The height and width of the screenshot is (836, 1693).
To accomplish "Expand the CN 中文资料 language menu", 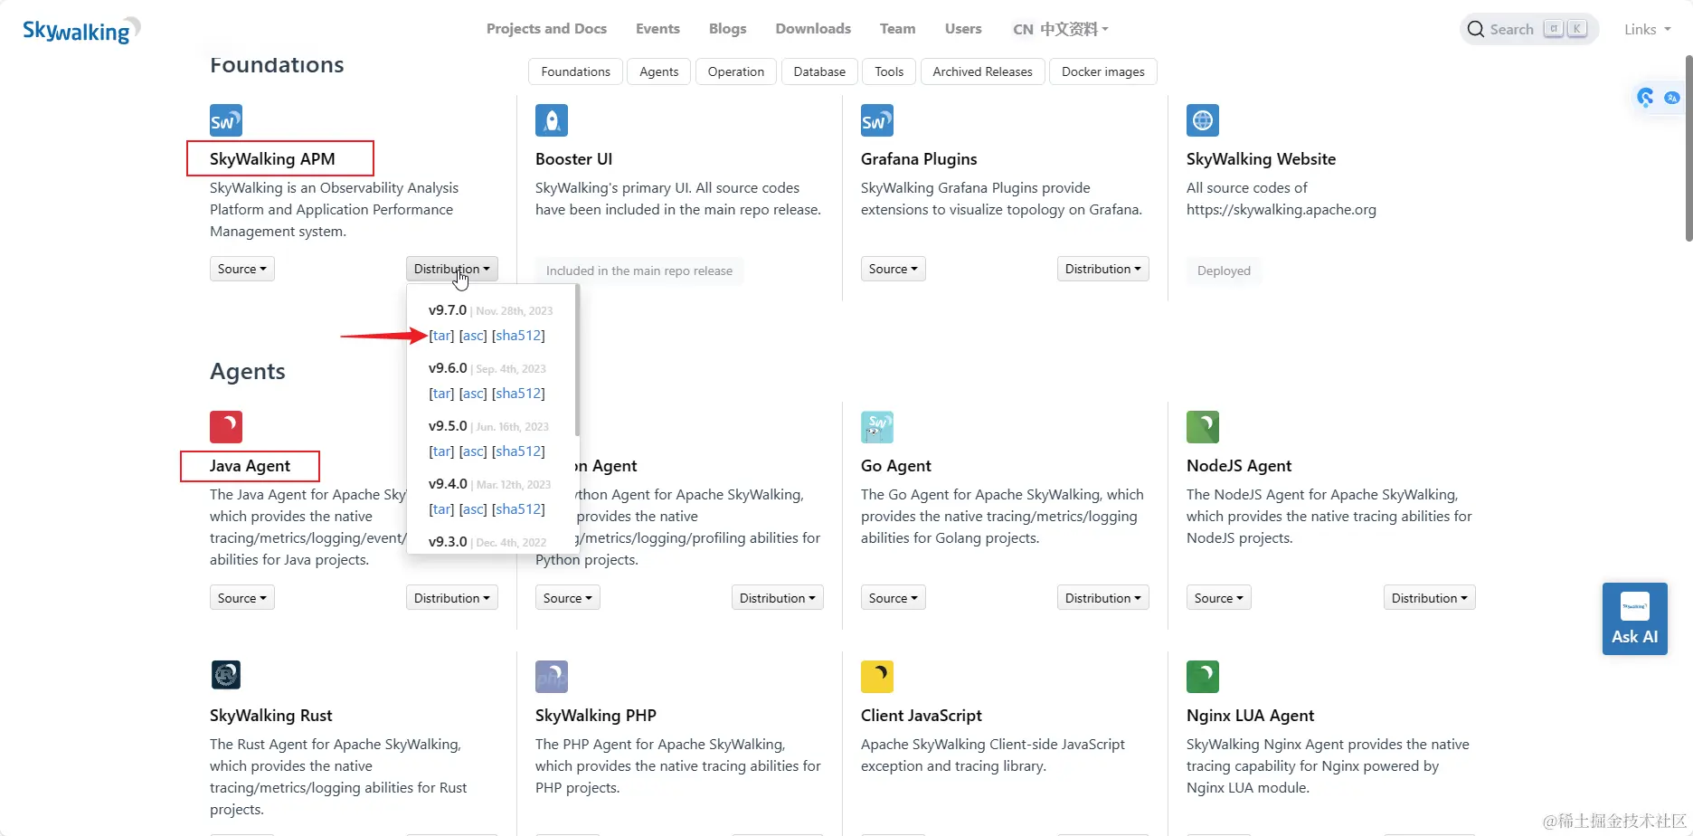I will click(1060, 29).
